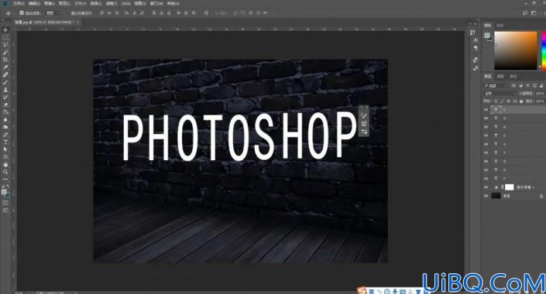
Task: Toggle the Auto-Select checkbox
Action: (22, 13)
